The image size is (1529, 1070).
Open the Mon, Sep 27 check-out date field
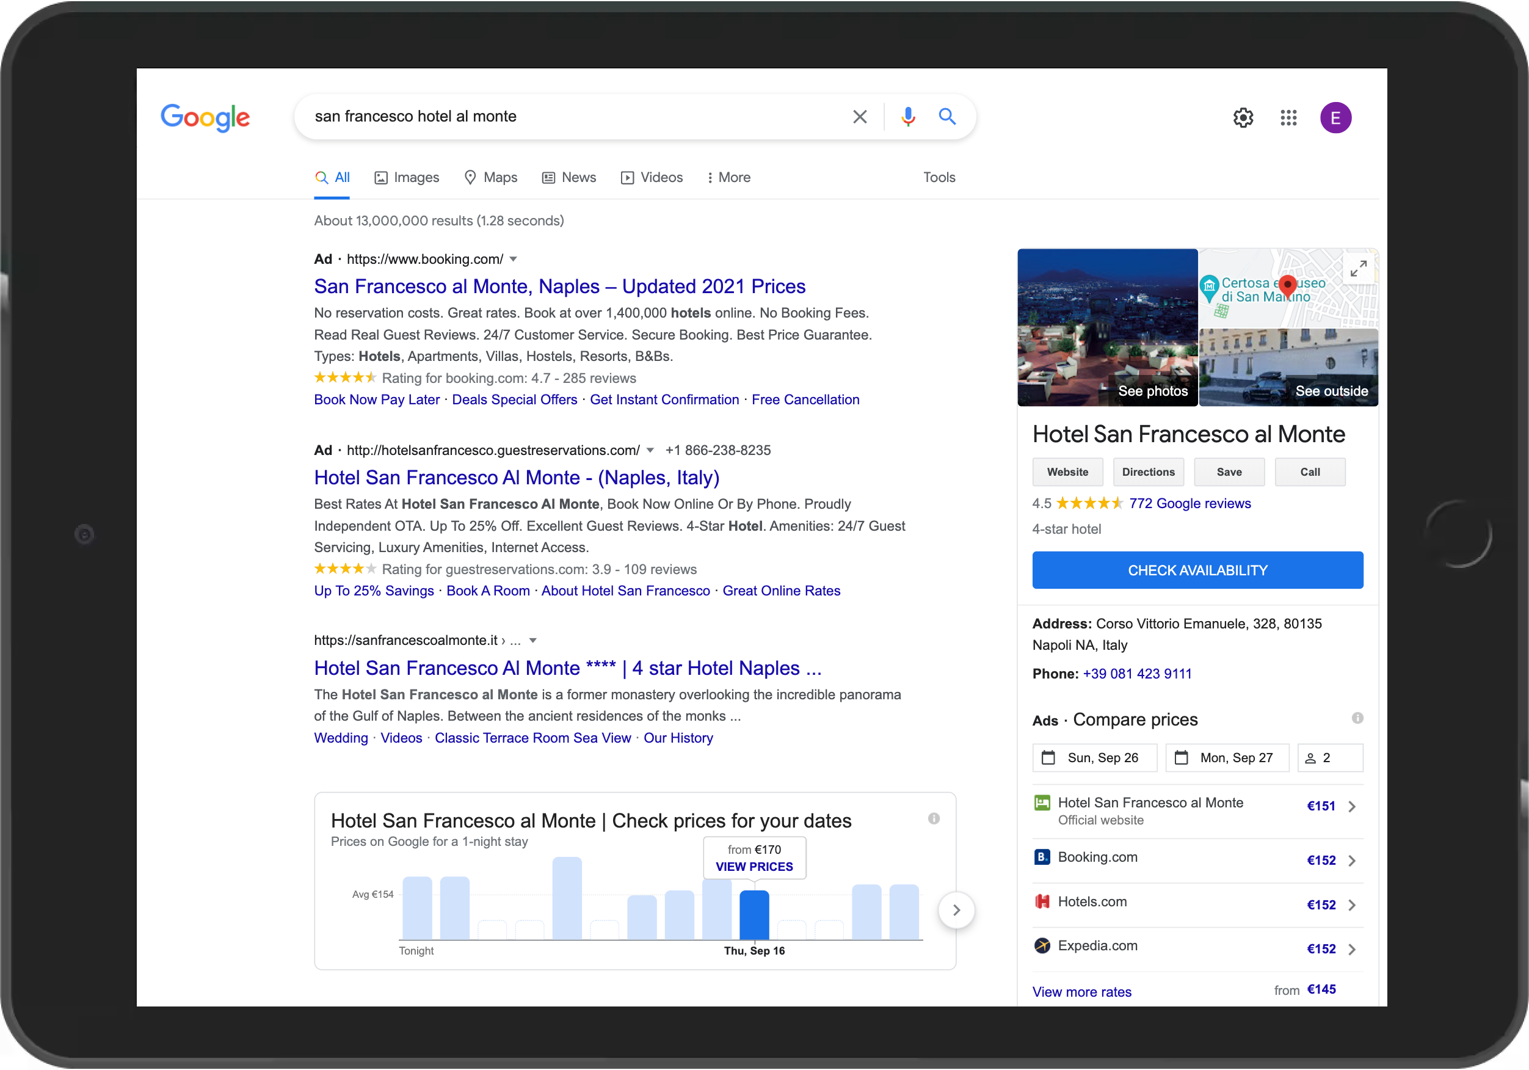click(1227, 757)
